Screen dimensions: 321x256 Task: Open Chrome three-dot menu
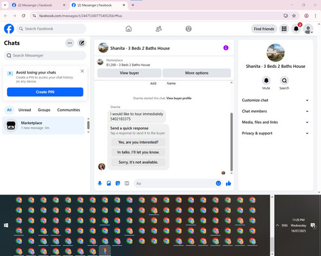point(315,16)
